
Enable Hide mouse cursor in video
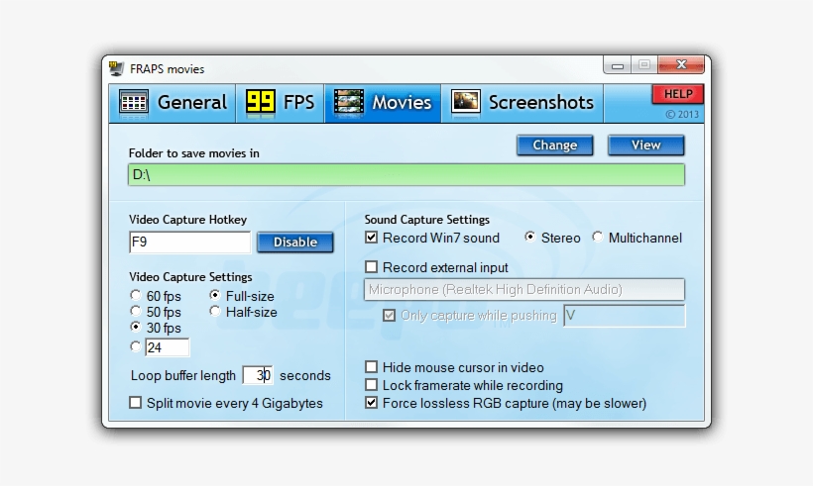372,367
